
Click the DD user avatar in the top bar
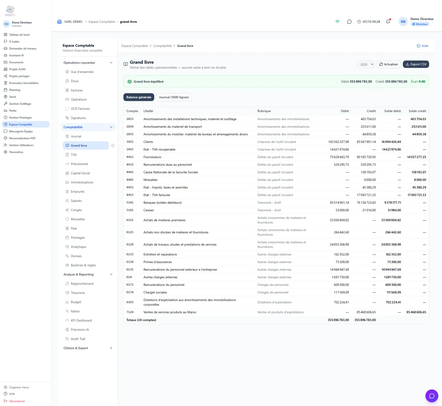point(403,22)
